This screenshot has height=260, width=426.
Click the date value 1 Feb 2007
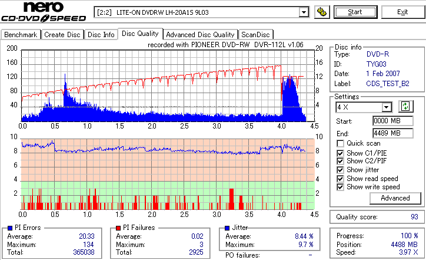point(383,74)
